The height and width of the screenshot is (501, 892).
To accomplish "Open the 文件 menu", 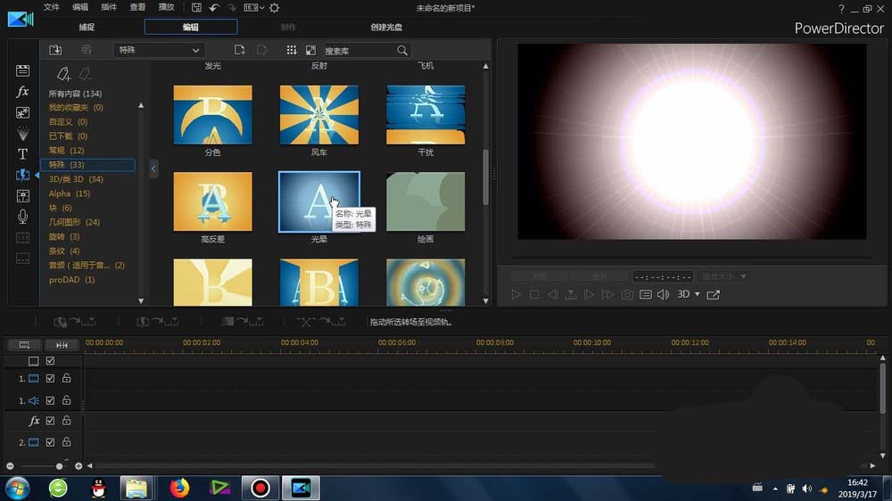I will pos(52,7).
